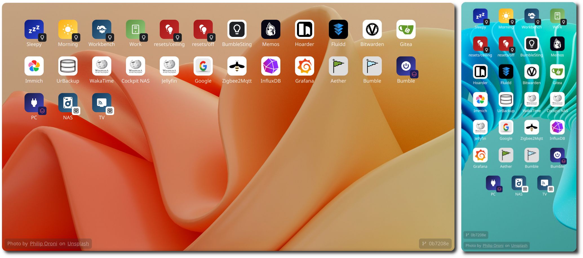
Task: Open Aether in the mobile view
Action: click(x=506, y=155)
